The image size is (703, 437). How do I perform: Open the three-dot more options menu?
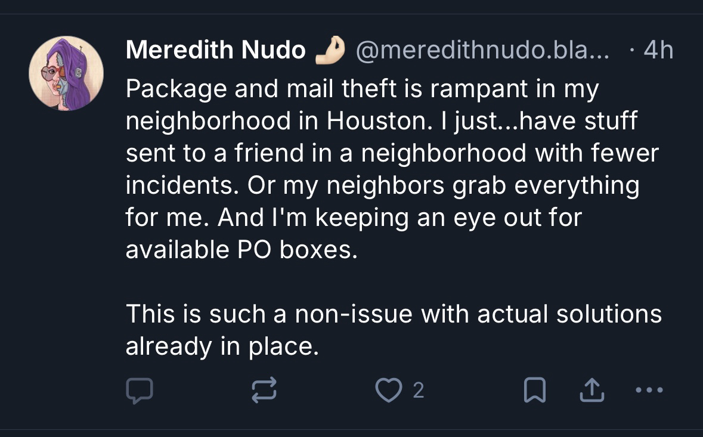coord(649,390)
